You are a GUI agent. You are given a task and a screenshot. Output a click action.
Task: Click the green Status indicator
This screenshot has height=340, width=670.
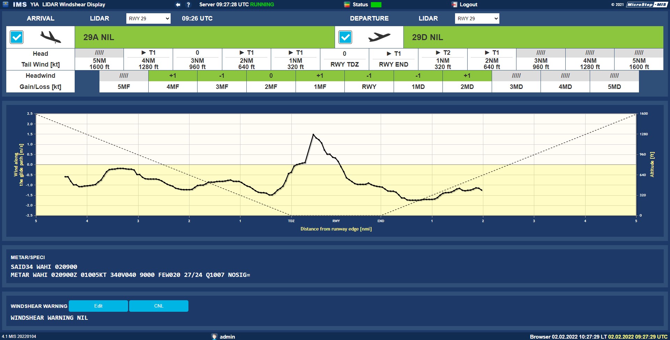tap(376, 5)
